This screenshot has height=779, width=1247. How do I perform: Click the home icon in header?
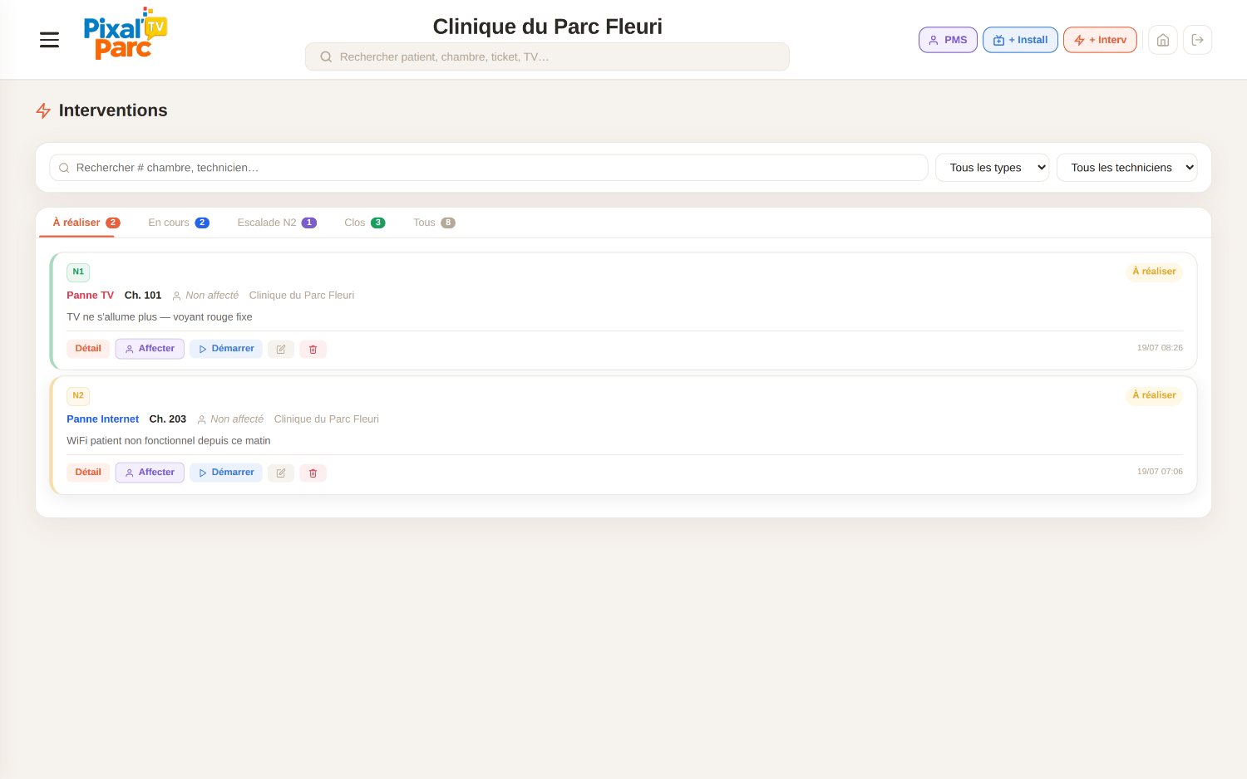click(1163, 40)
